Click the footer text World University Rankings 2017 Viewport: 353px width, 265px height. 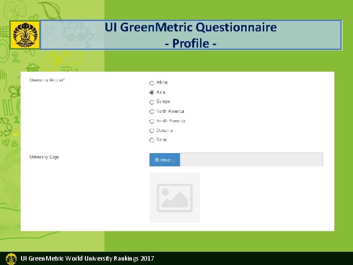pos(109,259)
